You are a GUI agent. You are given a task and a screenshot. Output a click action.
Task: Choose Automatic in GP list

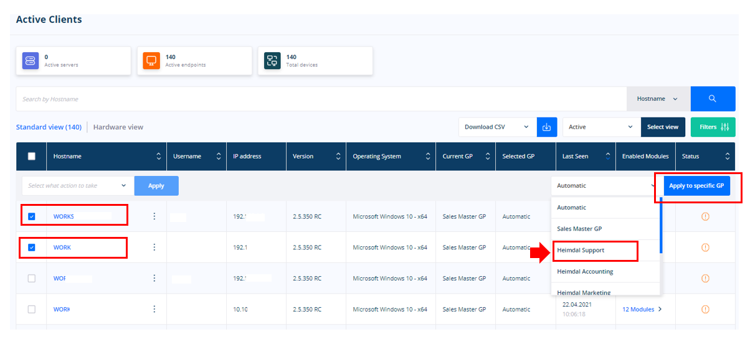coord(604,207)
